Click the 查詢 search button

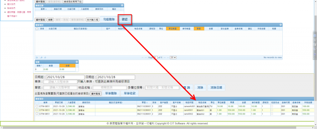(187, 87)
